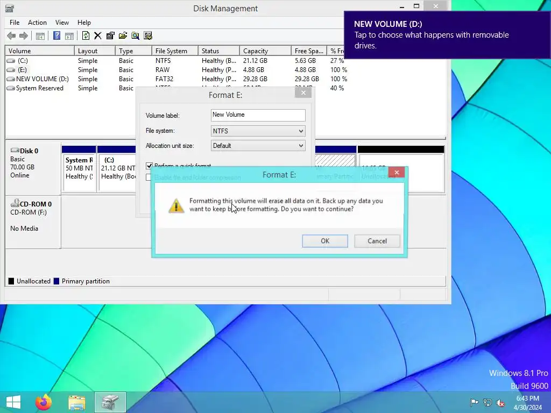Click the 29.28 GB capacity cell

255,79
